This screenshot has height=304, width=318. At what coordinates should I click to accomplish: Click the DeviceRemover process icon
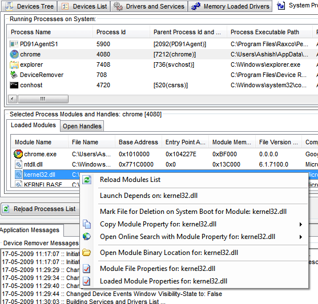click(14, 75)
